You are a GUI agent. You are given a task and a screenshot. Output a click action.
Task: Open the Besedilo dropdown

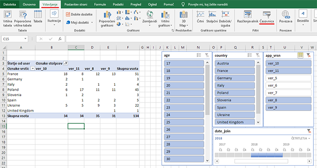coord(303,18)
